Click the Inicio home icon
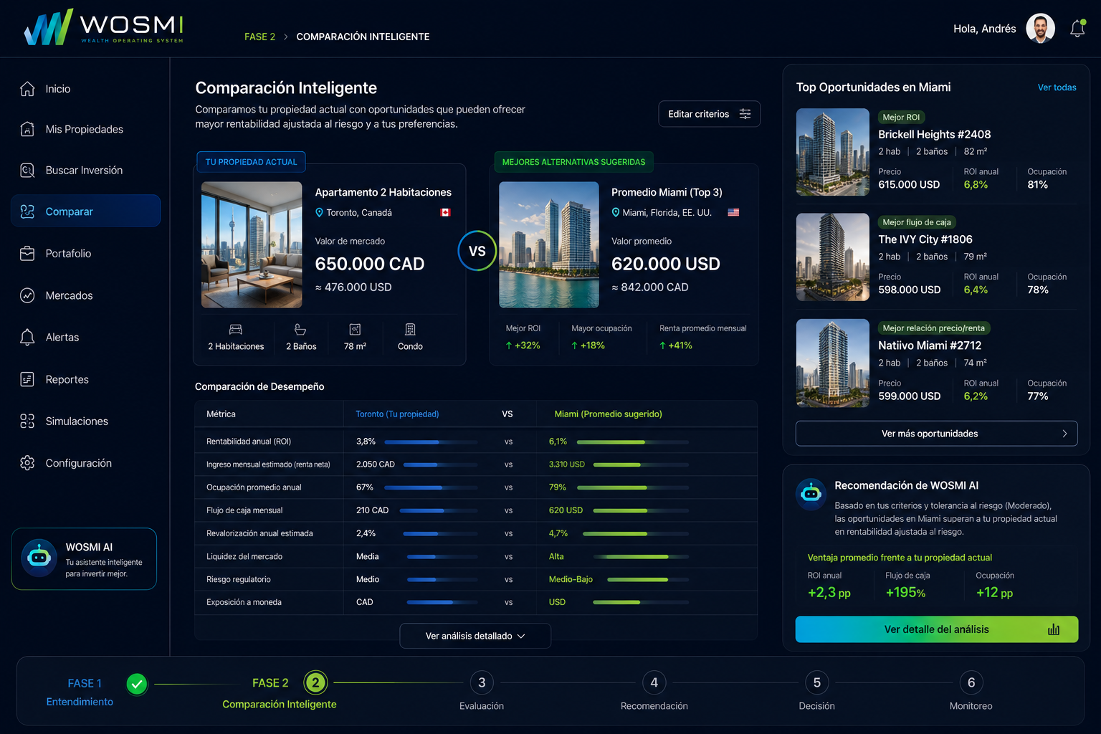The image size is (1101, 734). pos(27,89)
